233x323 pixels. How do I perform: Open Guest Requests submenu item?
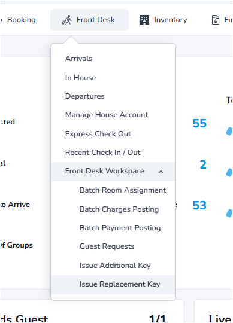pos(107,246)
